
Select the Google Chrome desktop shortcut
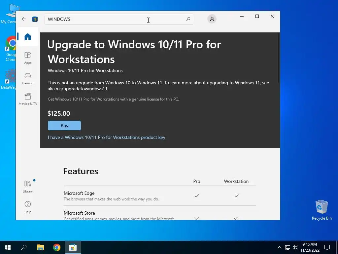click(10, 49)
